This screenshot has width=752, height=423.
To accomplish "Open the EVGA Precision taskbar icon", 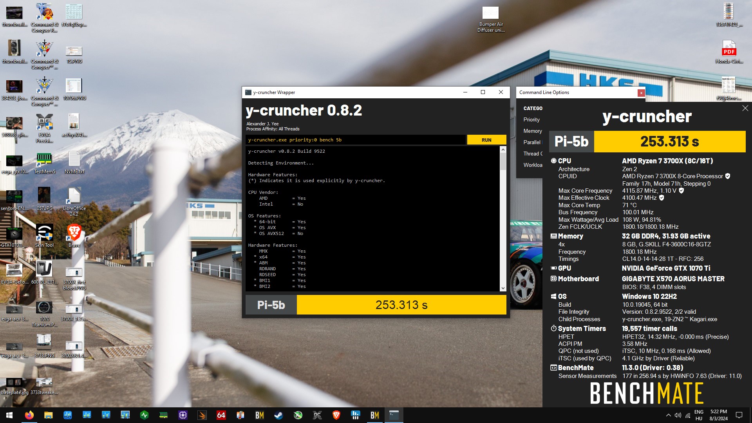I will pyautogui.click(x=317, y=415).
